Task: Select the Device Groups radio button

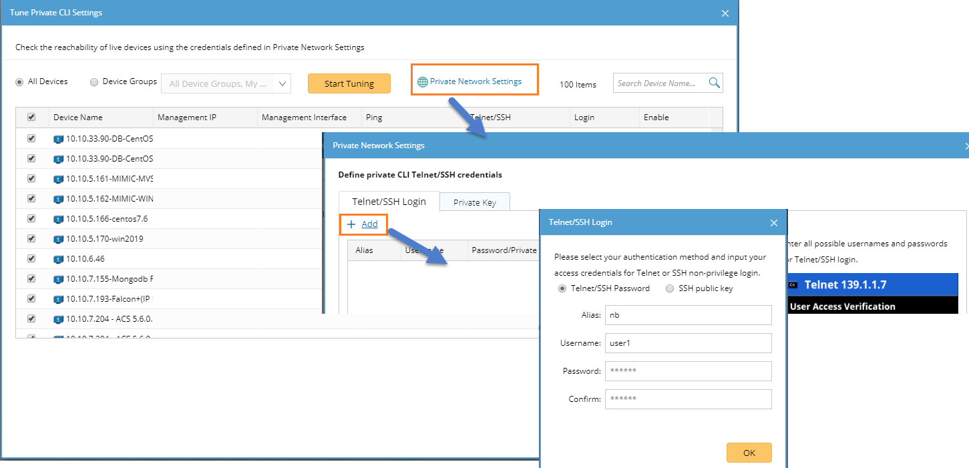Action: coord(94,81)
